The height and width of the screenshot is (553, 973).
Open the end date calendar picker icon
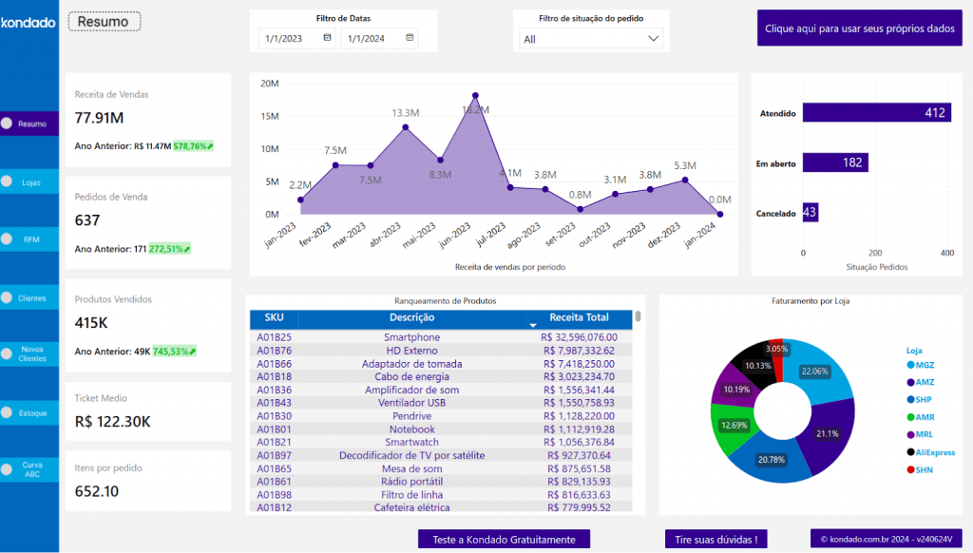click(410, 38)
